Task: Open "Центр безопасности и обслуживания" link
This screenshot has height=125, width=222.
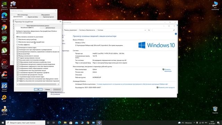Action: 58,93
